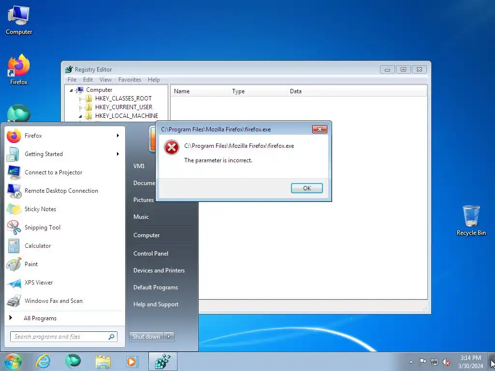Click the Search programs and files box
The image size is (495, 371).
tap(63, 337)
